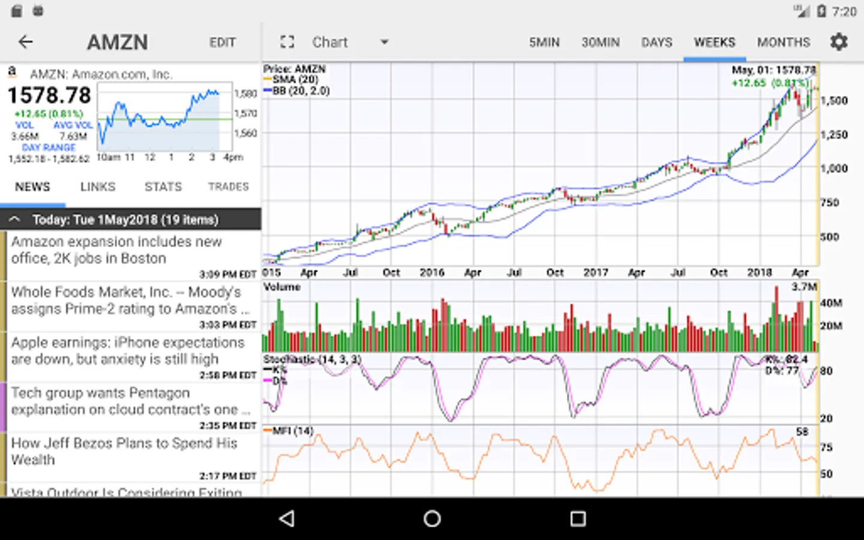Select the DAYS chart interval
Screen dimensions: 864x540
(657, 42)
